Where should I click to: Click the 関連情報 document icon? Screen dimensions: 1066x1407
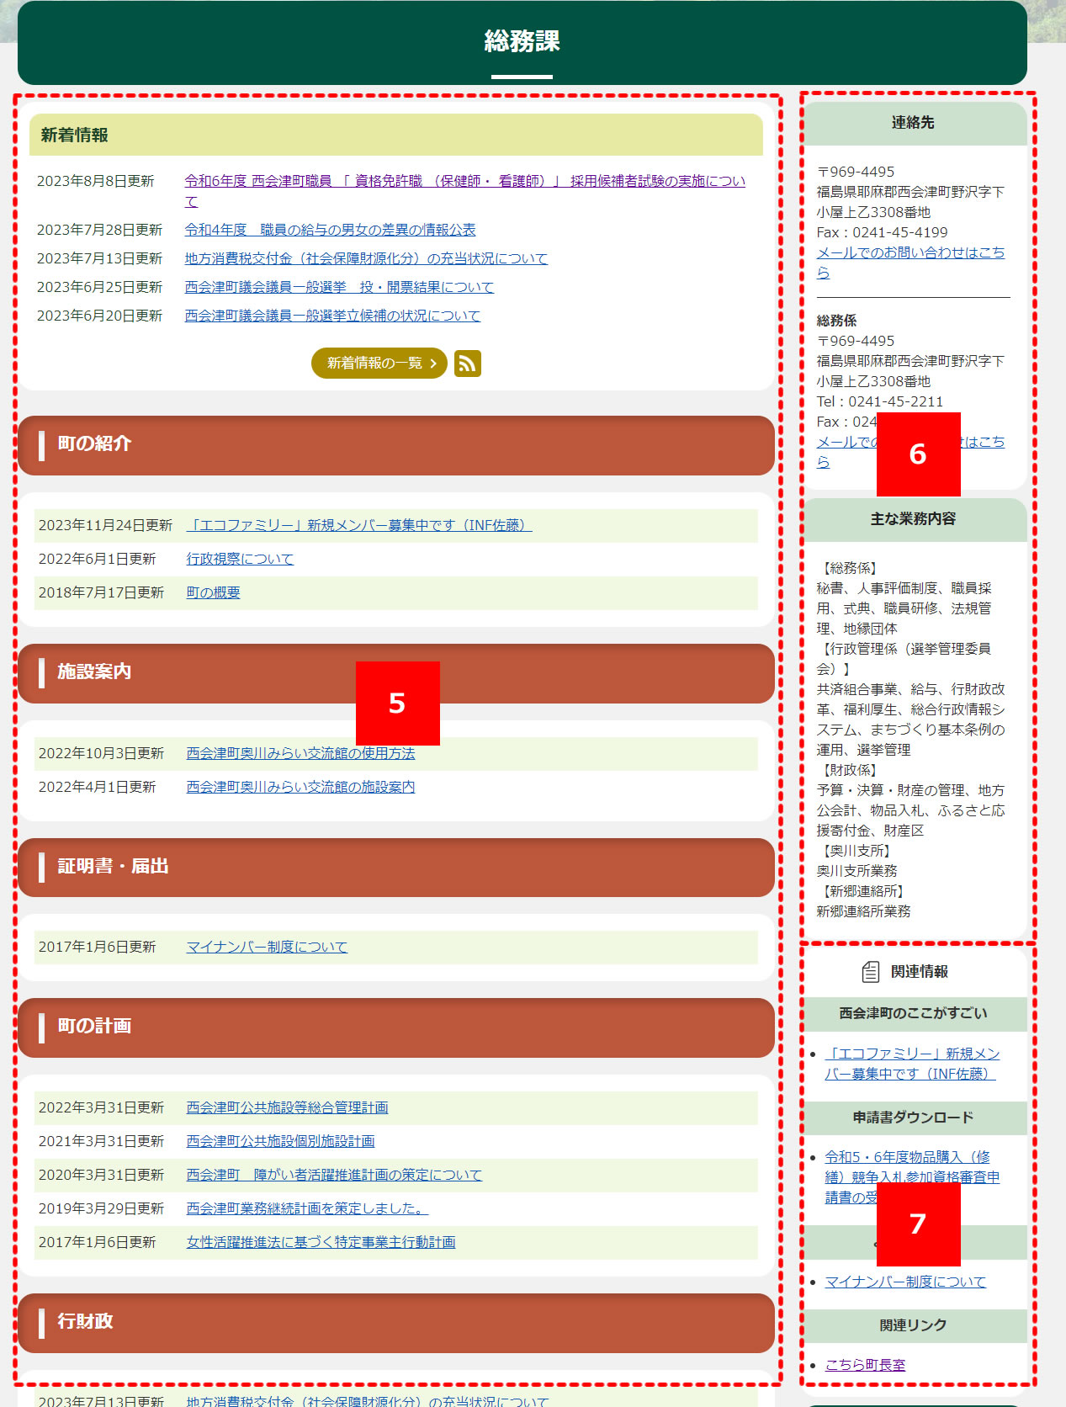point(871,972)
